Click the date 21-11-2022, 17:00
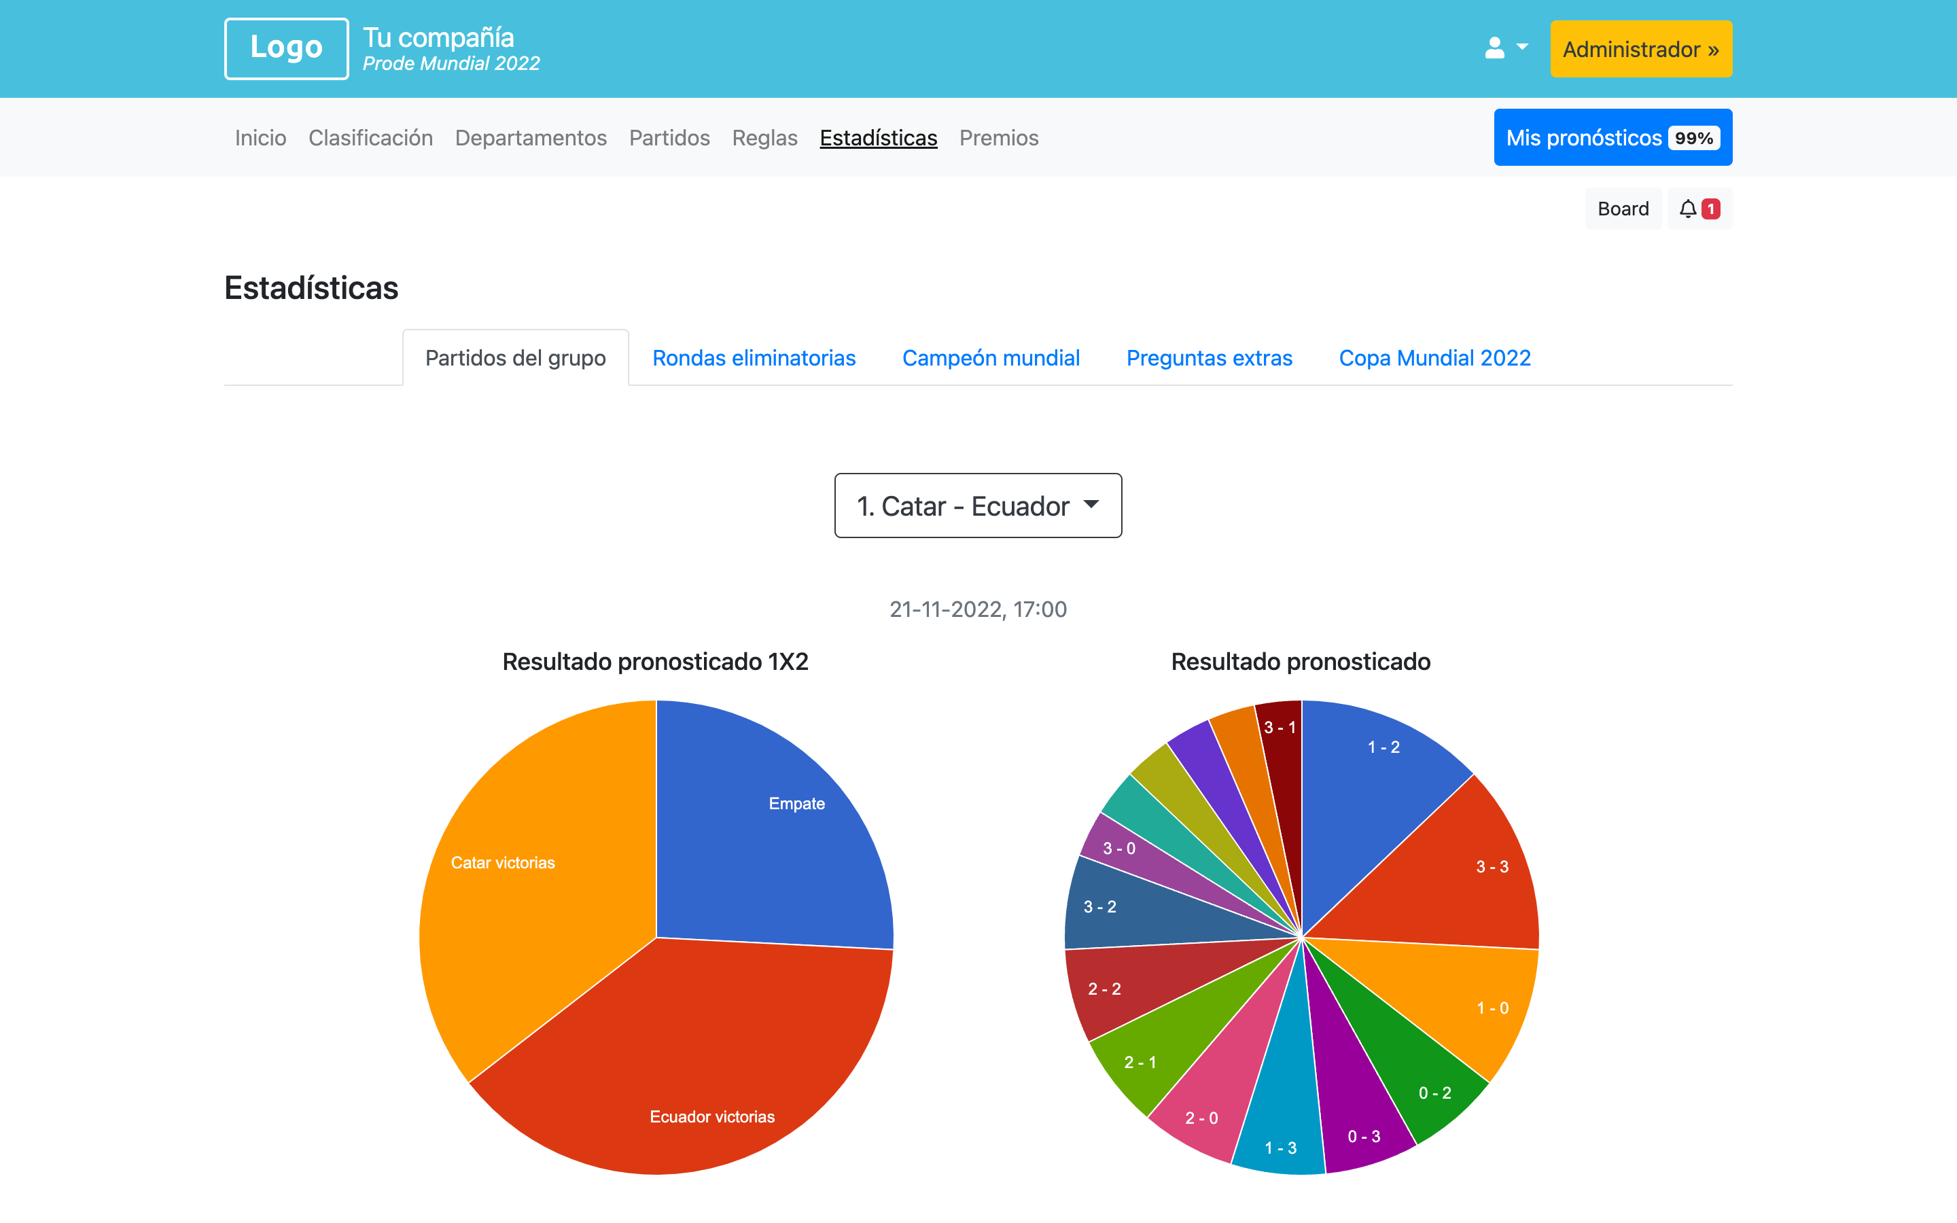The width and height of the screenshot is (1957, 1223). coord(978,609)
